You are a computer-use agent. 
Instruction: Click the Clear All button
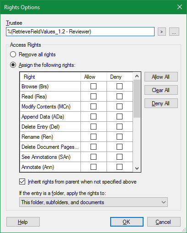pyautogui.click(x=161, y=90)
